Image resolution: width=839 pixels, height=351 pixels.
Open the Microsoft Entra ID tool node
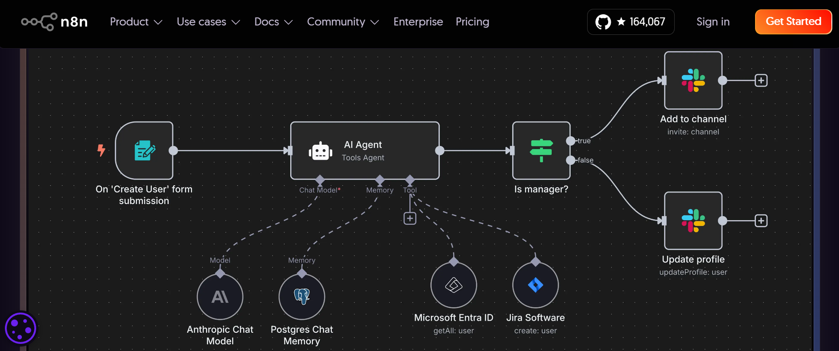click(x=454, y=285)
